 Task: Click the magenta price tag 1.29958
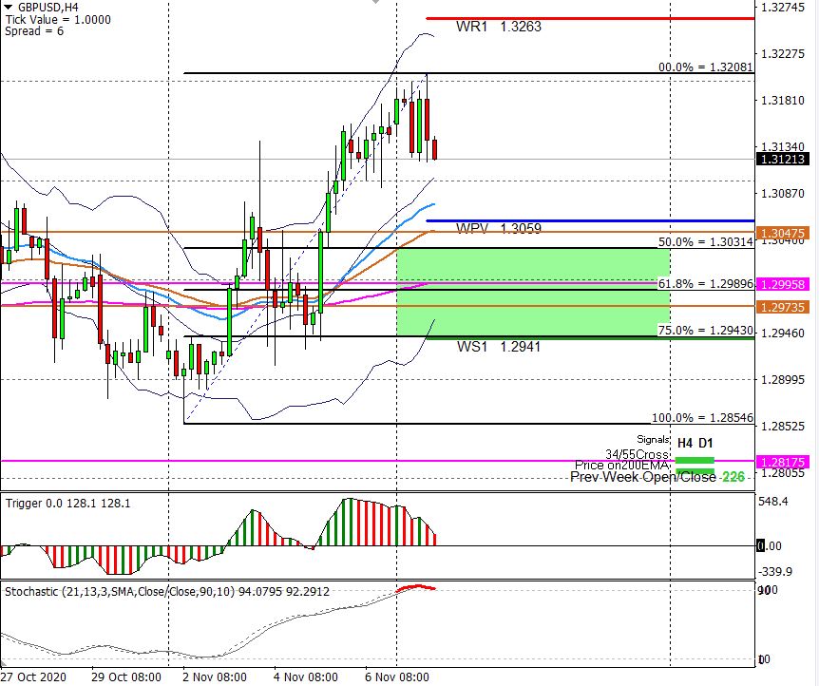pyautogui.click(x=783, y=284)
